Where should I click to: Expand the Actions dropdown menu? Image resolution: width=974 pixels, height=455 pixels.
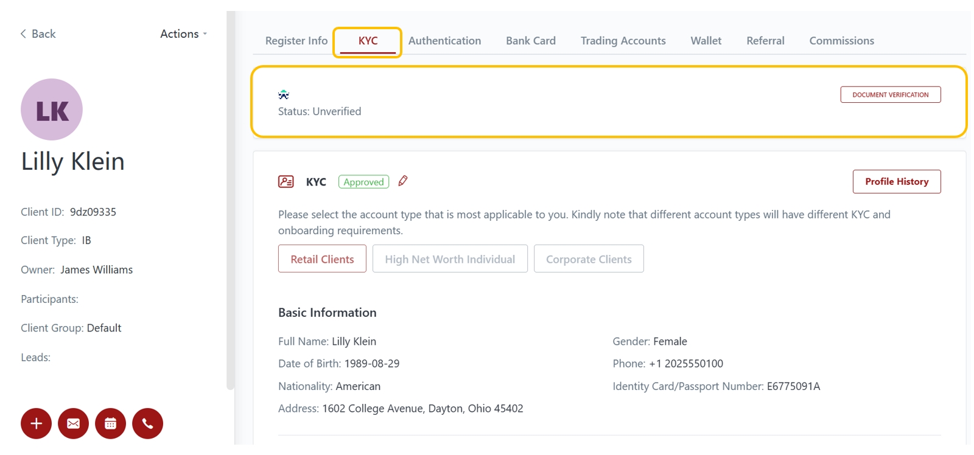183,34
